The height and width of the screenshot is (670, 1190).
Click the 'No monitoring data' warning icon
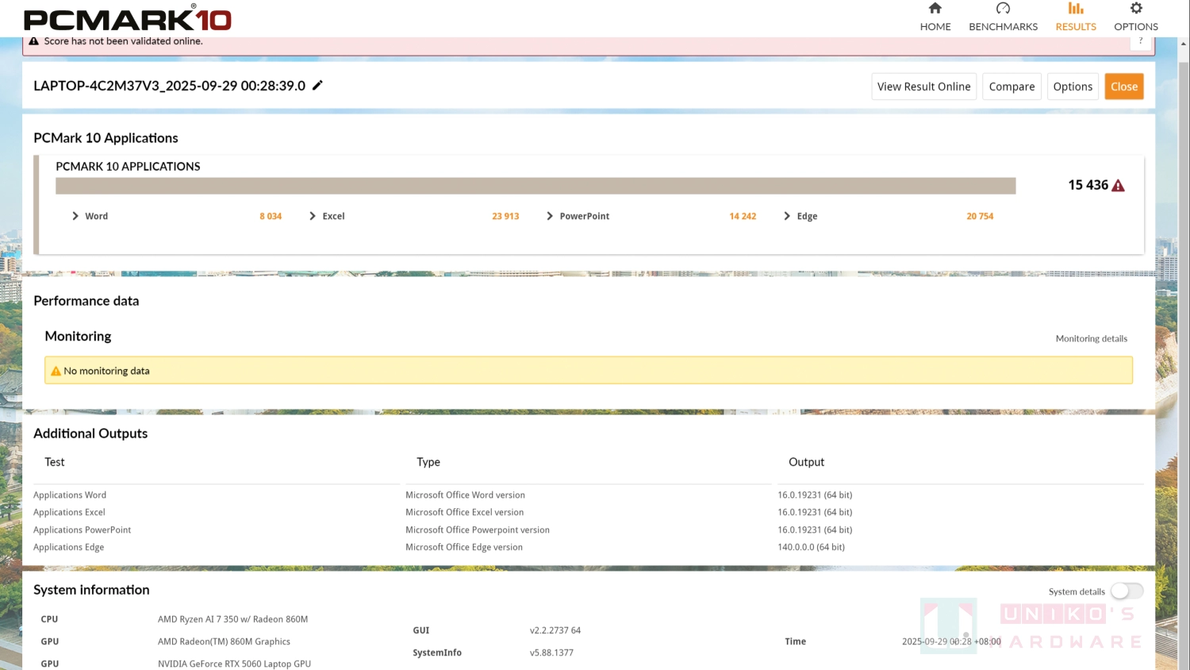point(56,371)
